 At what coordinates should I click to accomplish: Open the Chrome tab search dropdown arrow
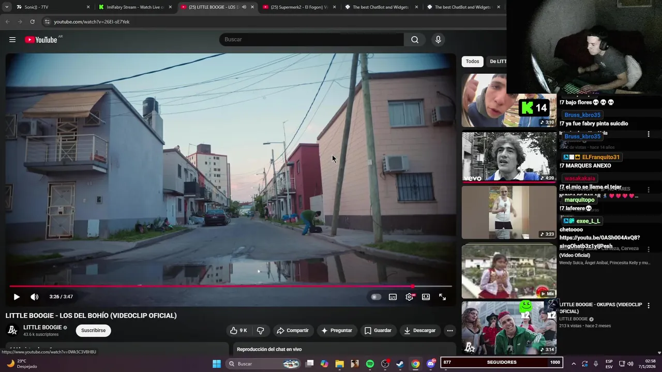click(6, 7)
